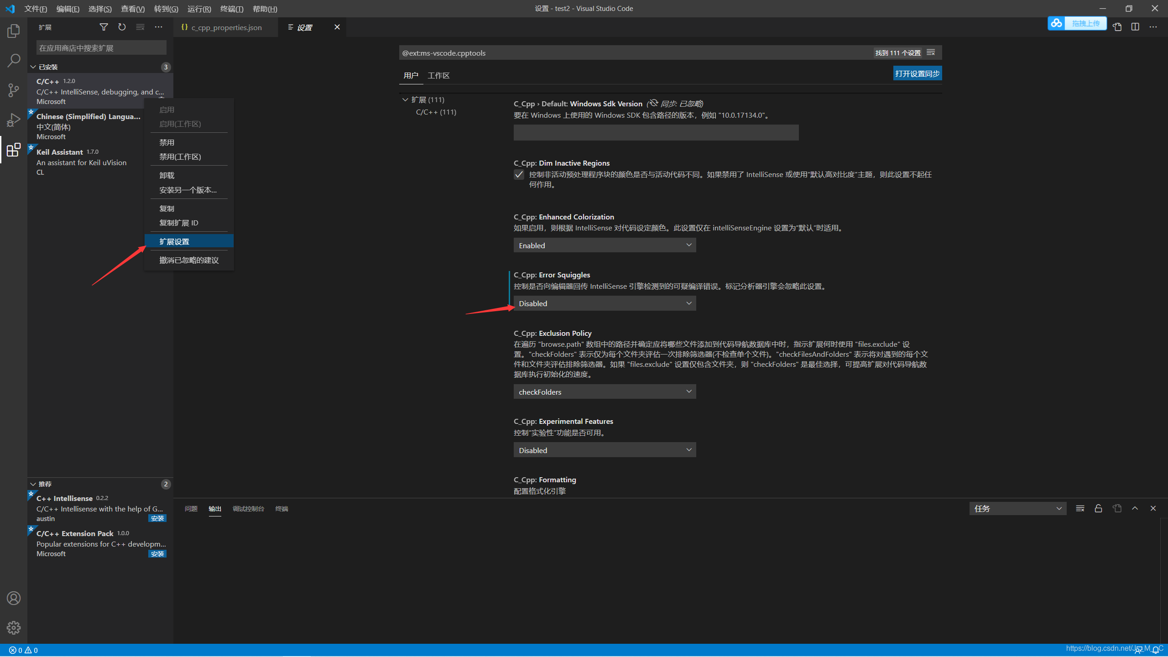The image size is (1168, 657).
Task: Maximize the bottom panel
Action: [x=1135, y=508]
